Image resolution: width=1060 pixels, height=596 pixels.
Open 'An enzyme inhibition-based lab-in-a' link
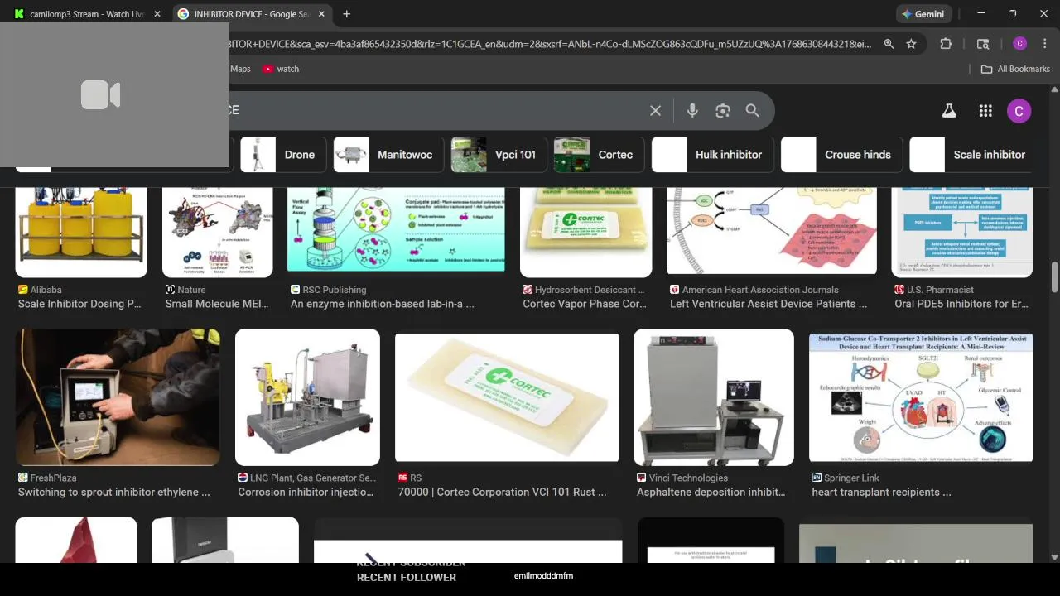click(383, 304)
